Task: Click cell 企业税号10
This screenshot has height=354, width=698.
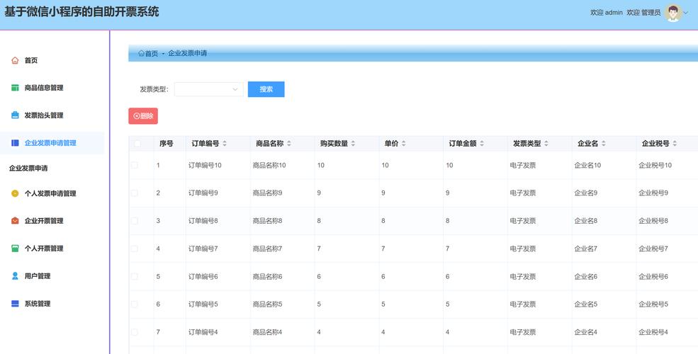Action: coord(655,165)
